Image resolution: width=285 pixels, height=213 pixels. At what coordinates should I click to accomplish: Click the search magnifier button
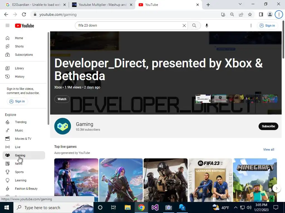tap(194, 26)
